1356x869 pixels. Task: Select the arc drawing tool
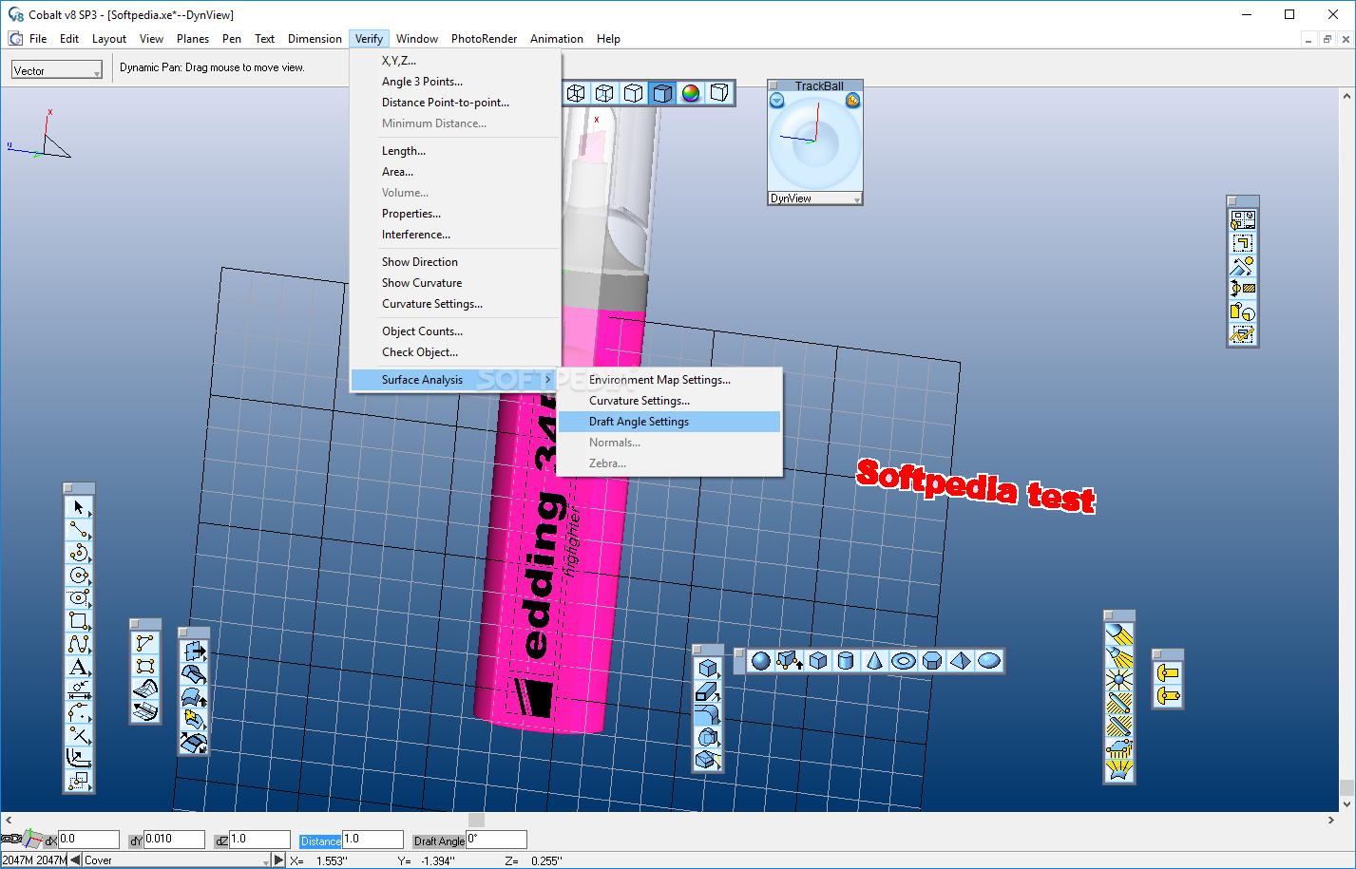tap(79, 553)
